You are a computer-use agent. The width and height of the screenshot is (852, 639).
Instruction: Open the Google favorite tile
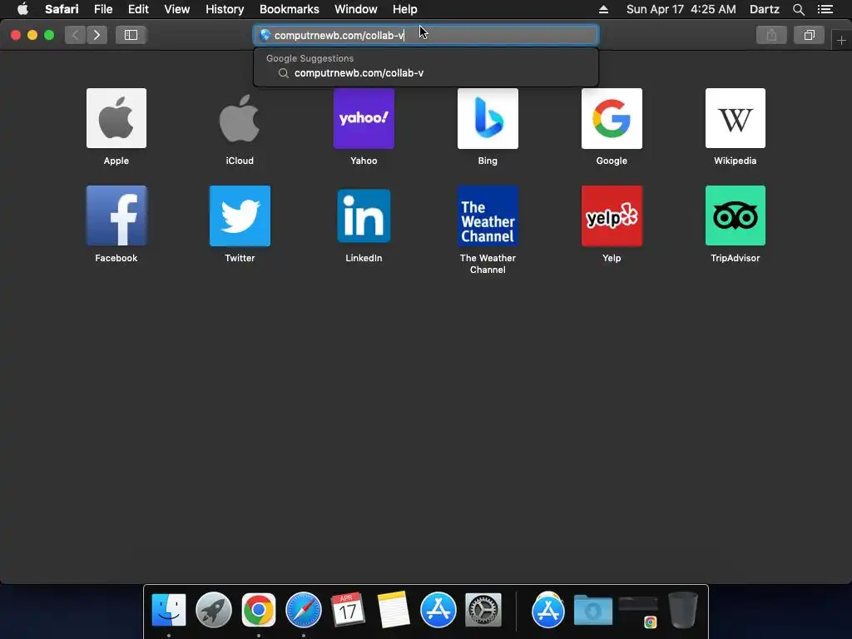click(x=612, y=118)
